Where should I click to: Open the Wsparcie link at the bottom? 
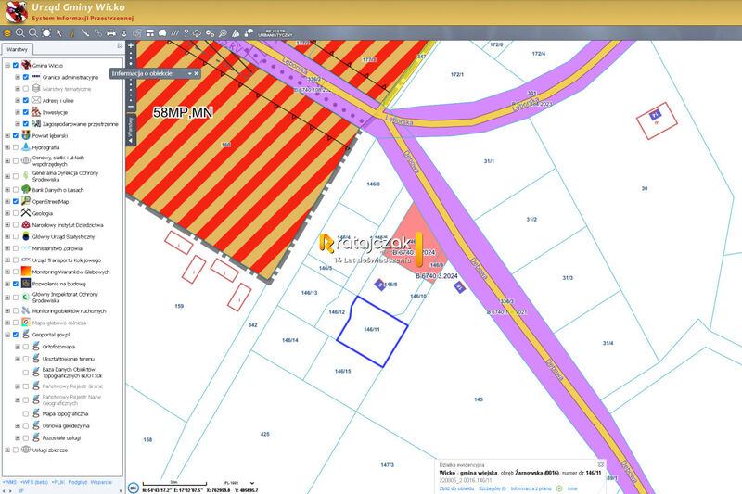tap(101, 482)
